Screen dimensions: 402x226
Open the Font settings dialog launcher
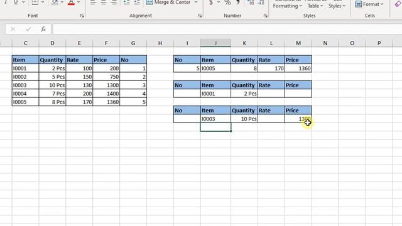(x=82, y=16)
